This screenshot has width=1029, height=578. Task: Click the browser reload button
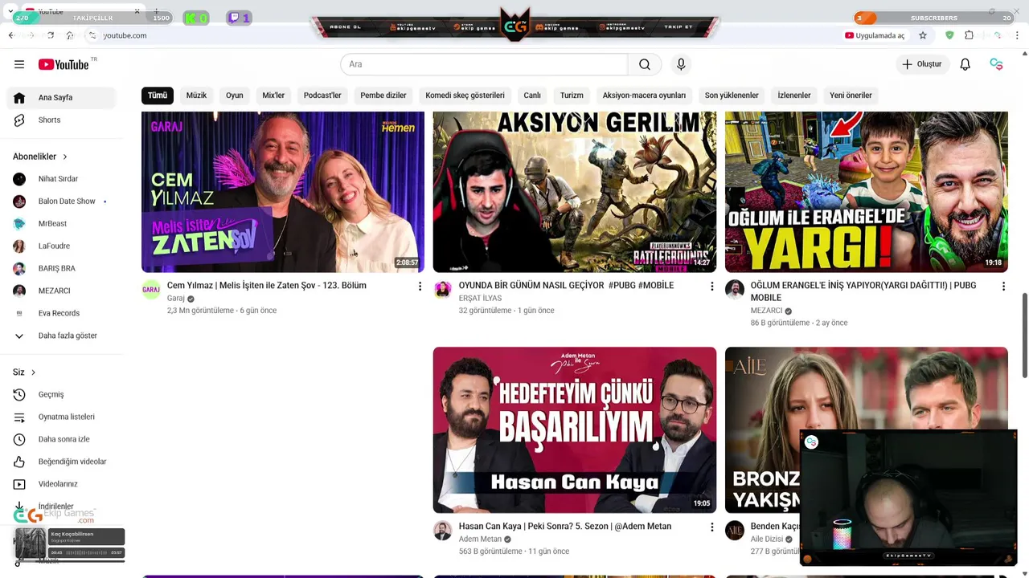(51, 35)
